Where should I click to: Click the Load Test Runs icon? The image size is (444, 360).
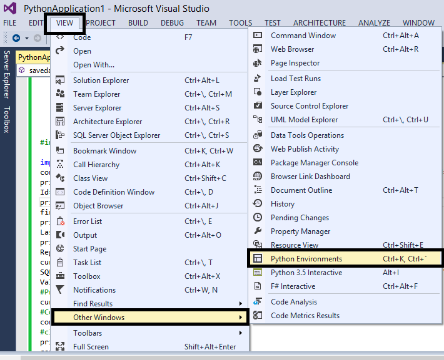coord(258,78)
